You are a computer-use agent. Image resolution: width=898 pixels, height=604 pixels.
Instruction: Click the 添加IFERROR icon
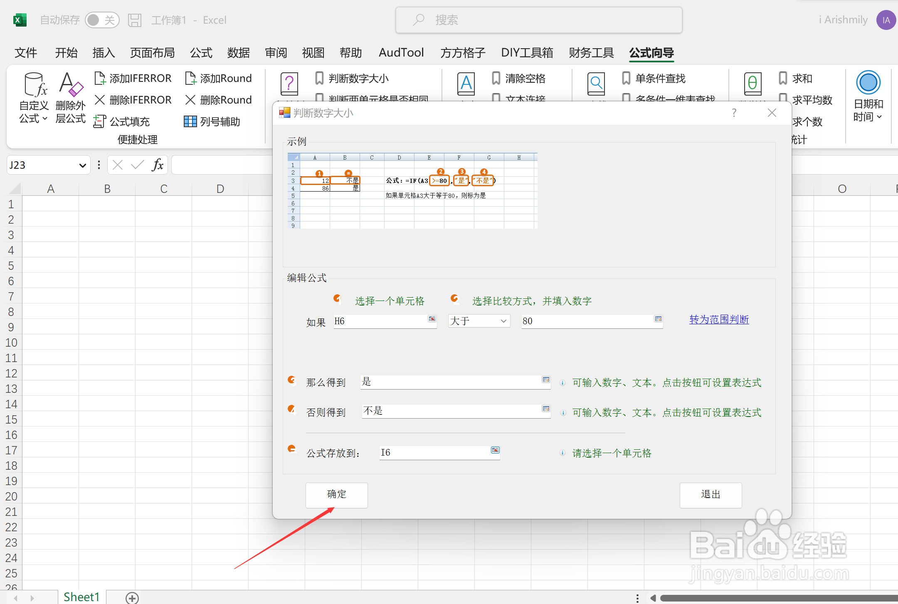pos(100,78)
